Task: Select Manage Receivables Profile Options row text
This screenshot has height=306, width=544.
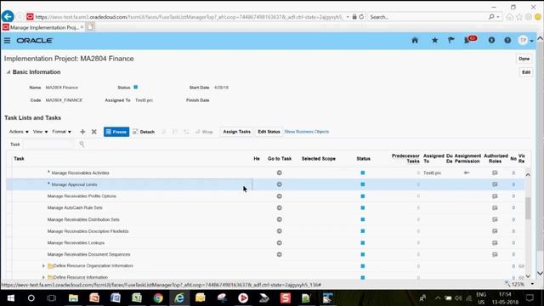Action: coord(82,196)
